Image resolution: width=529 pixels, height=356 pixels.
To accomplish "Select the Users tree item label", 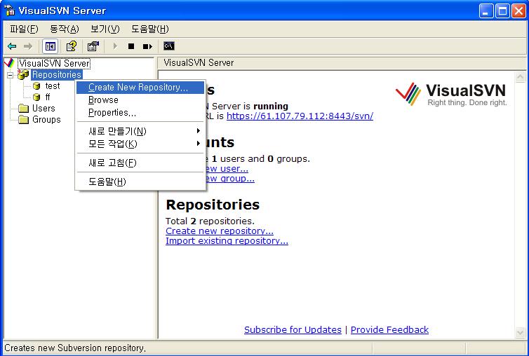I will tap(43, 108).
